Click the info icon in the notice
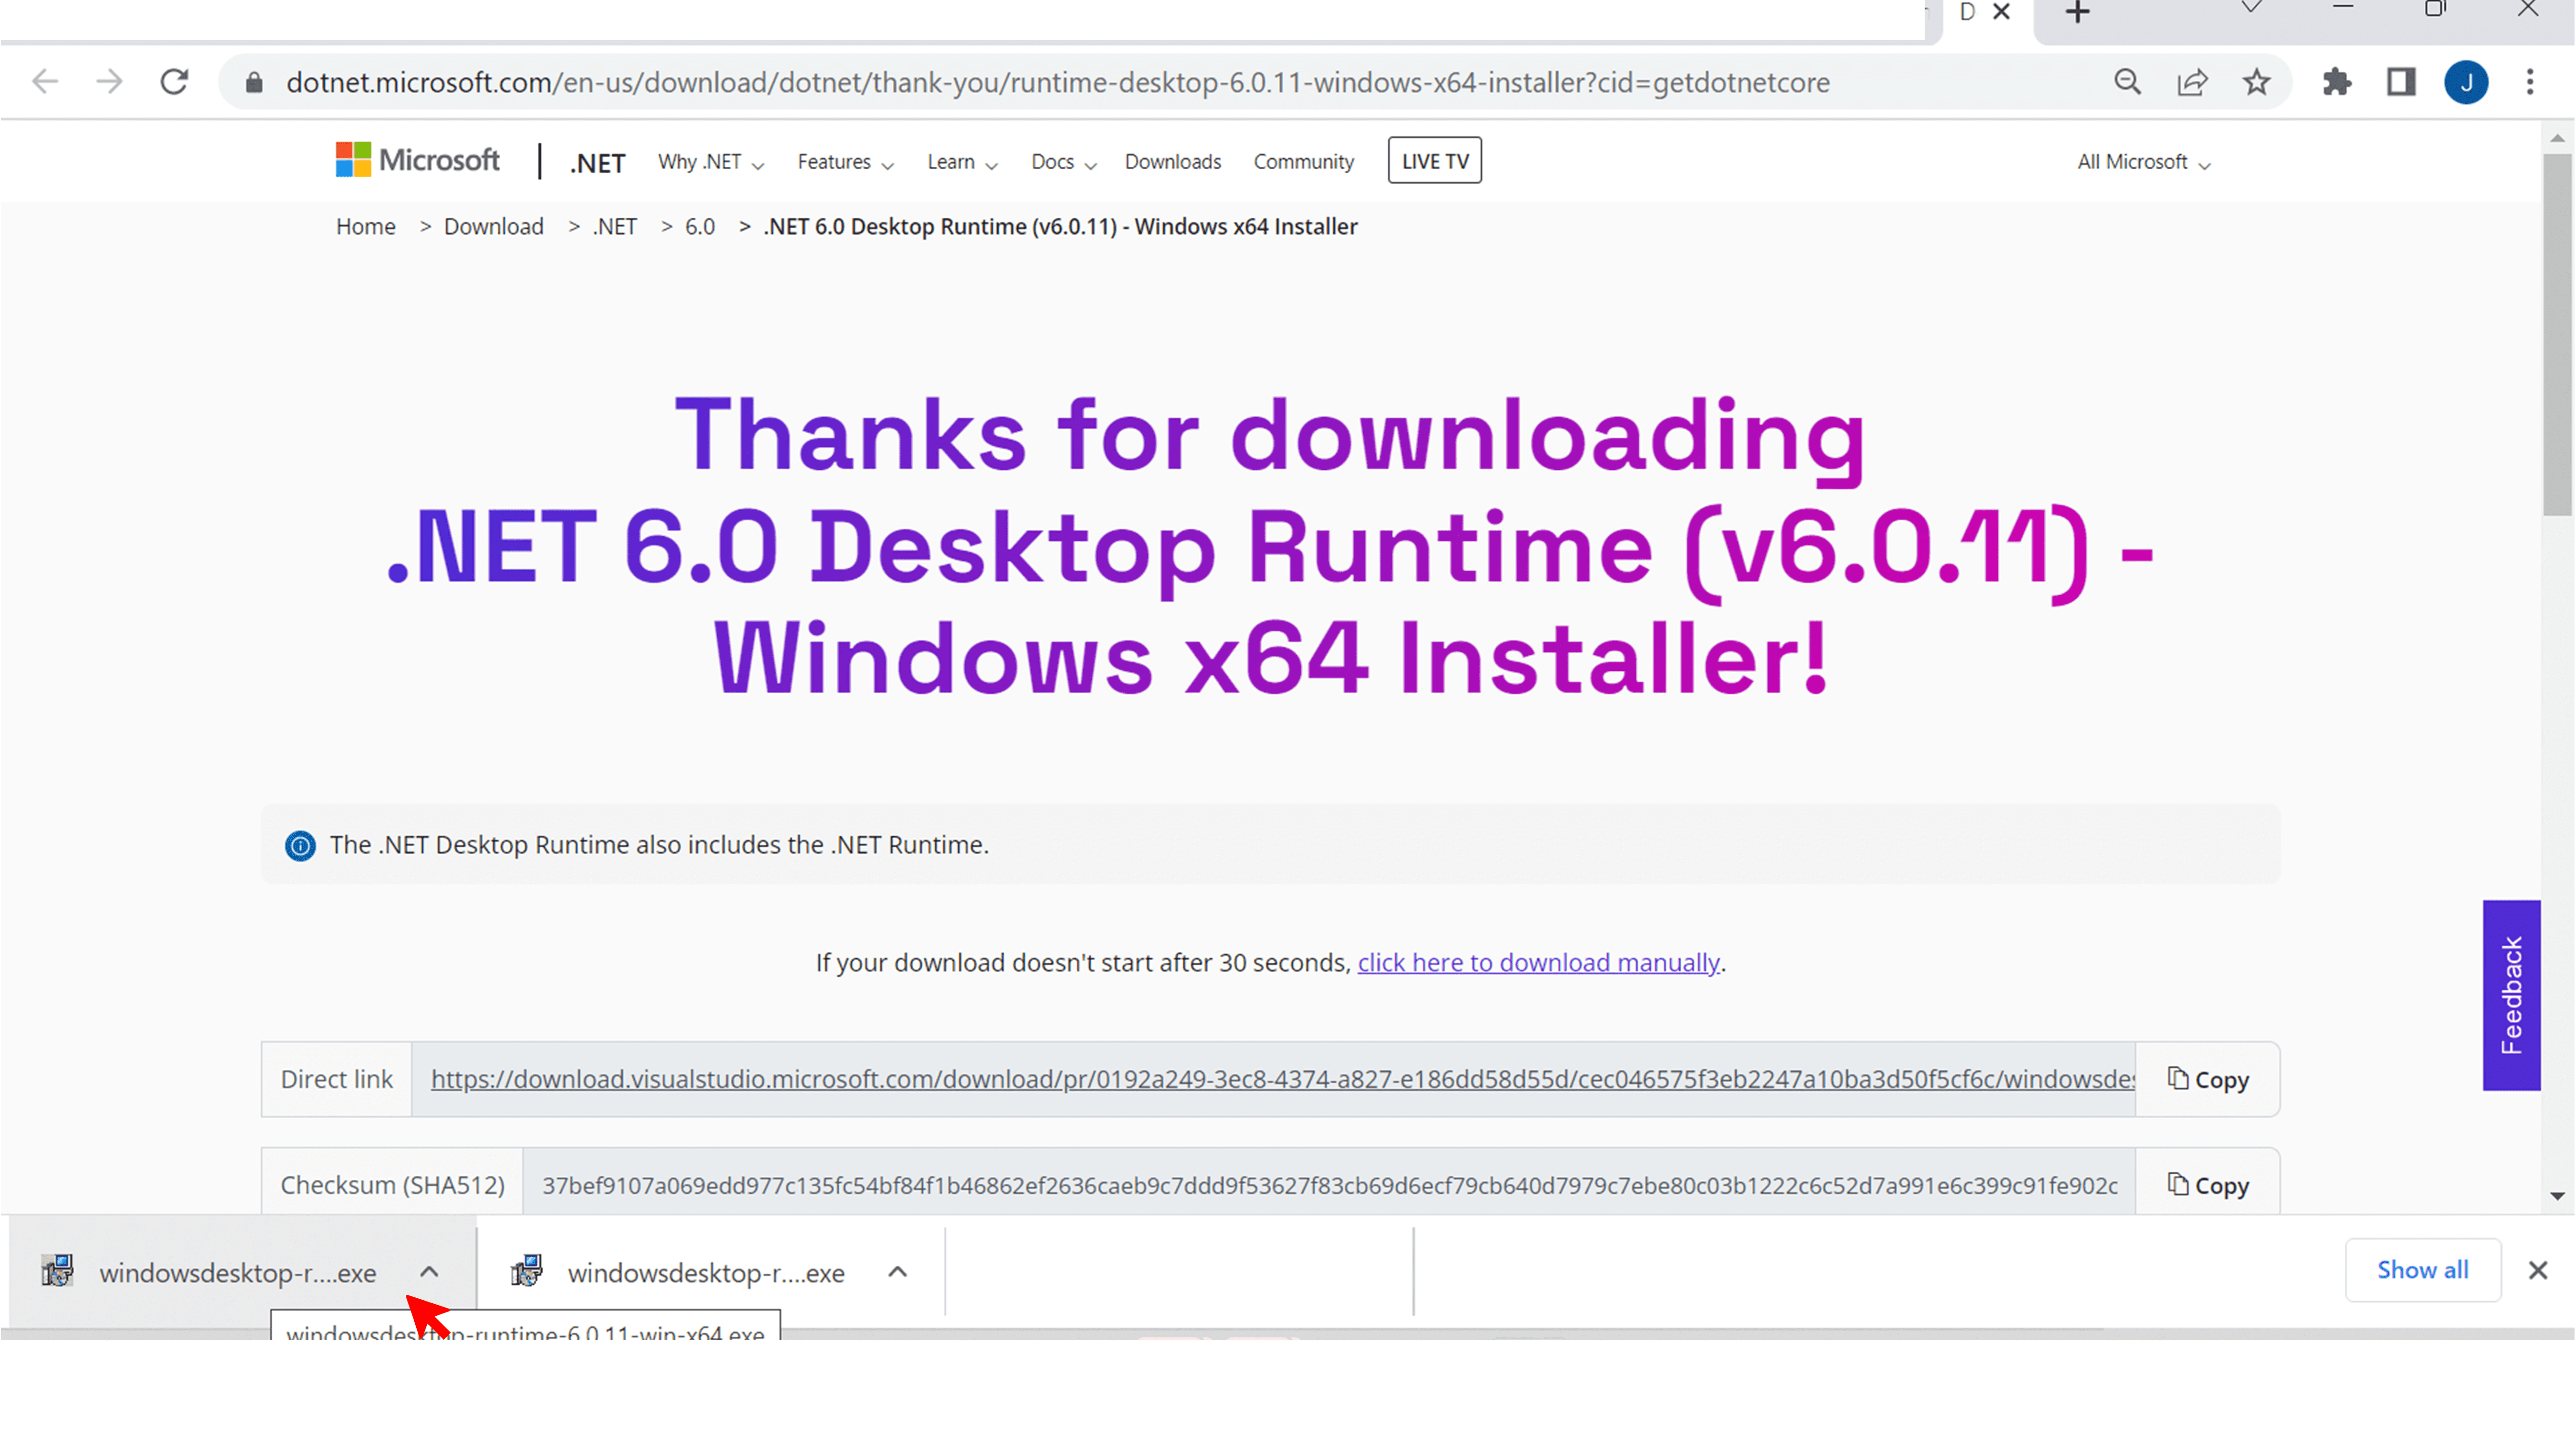 point(300,846)
